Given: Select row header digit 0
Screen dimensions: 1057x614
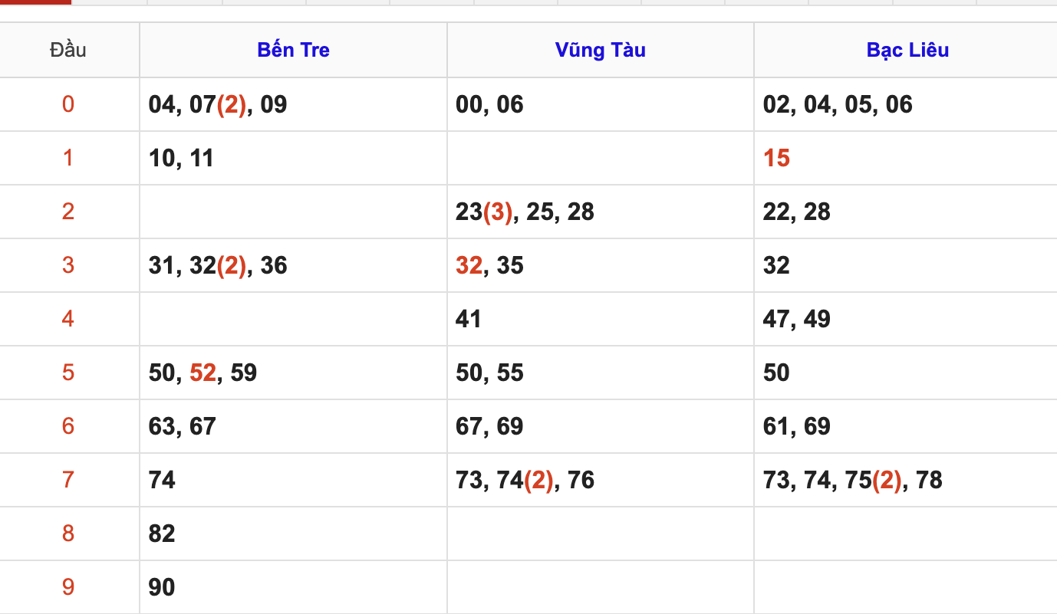Looking at the screenshot, I should point(68,104).
